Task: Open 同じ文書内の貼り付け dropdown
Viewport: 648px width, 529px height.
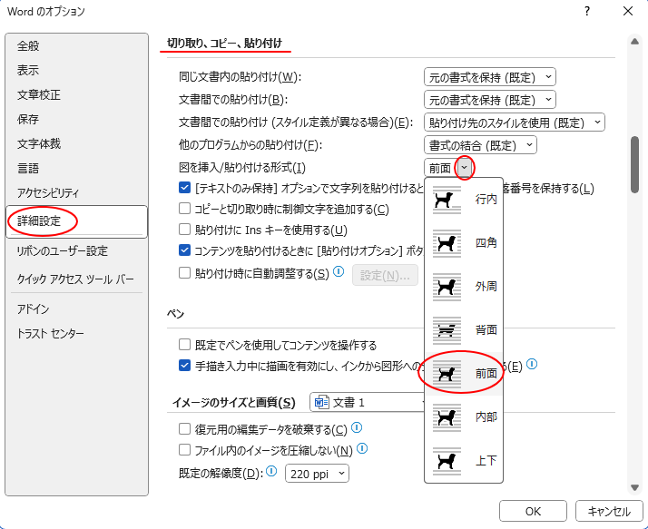Action: click(490, 77)
